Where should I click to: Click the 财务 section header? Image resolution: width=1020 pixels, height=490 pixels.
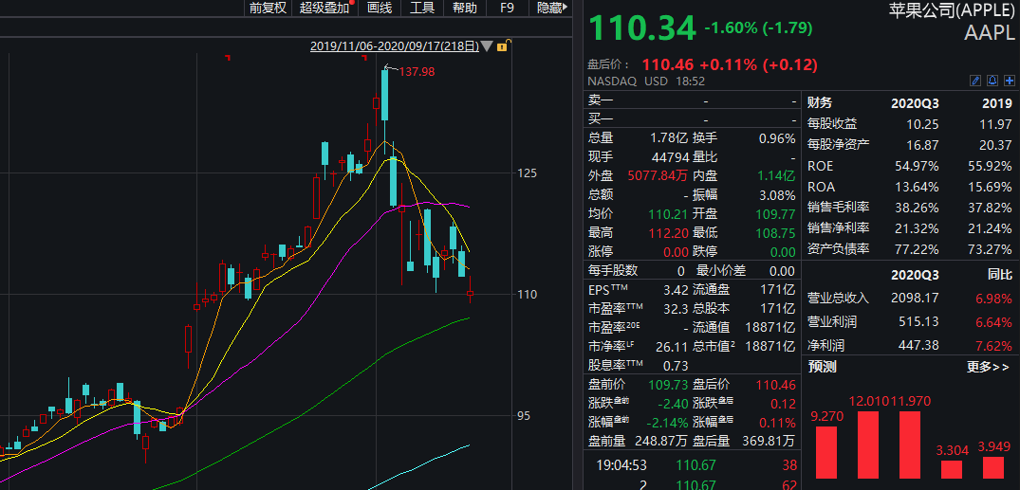point(819,102)
